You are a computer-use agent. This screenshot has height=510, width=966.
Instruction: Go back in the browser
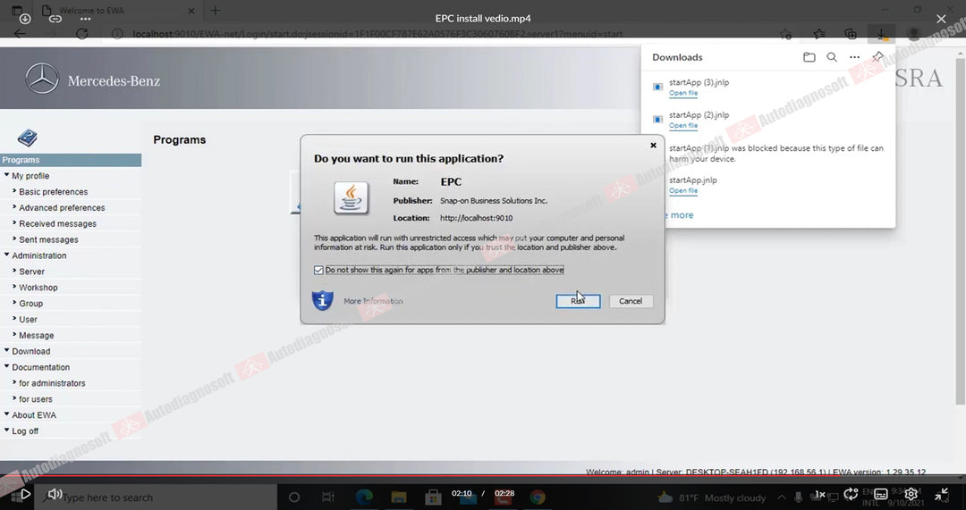point(20,34)
